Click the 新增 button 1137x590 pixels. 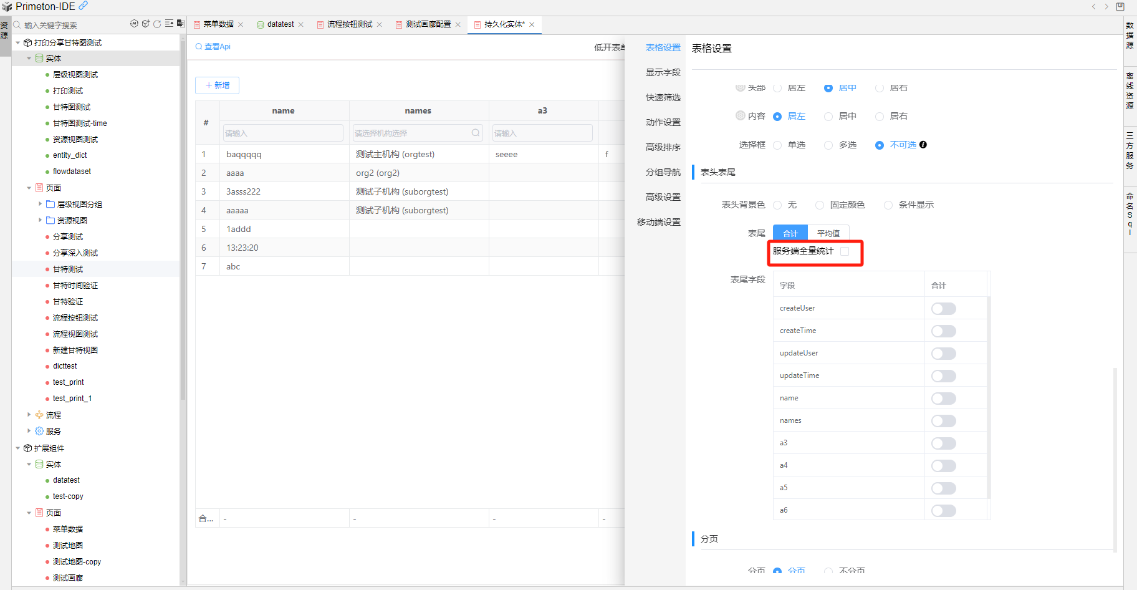(217, 85)
